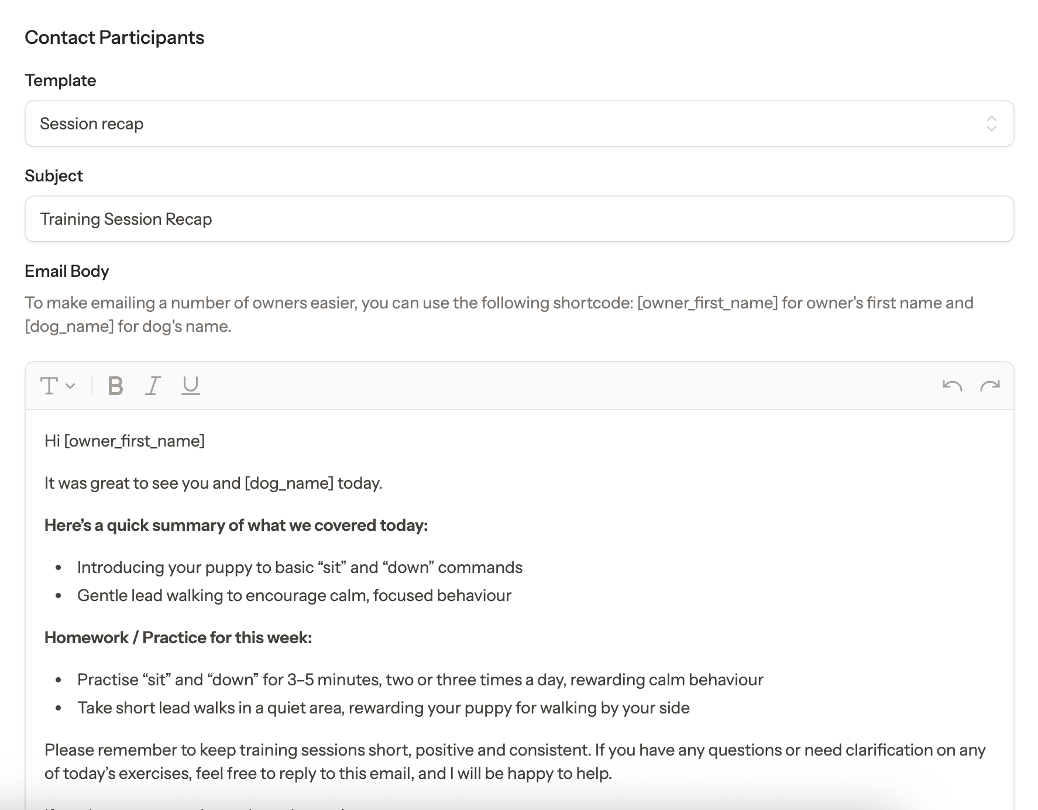Screen dimensions: 1038x810
Task: Click the "Please remember to keep training" paragraph
Action: tap(515, 761)
